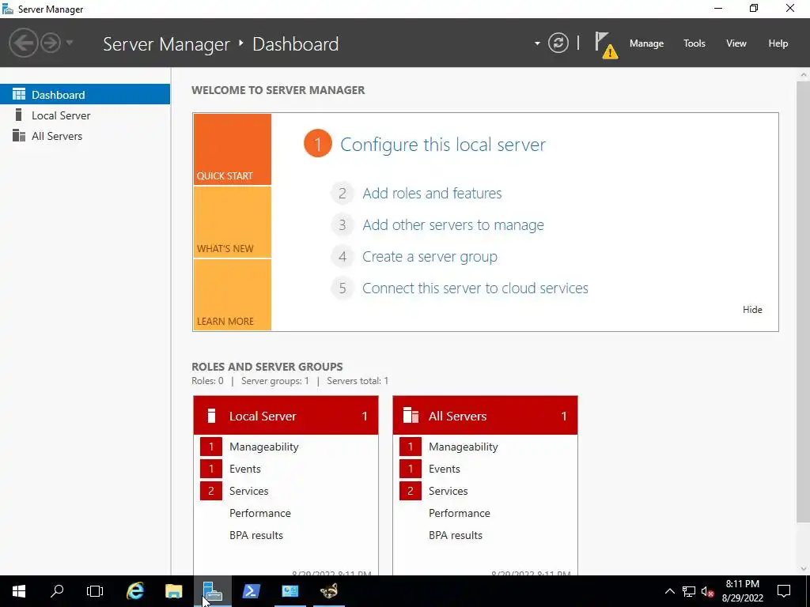Click red Events alert badge in All Servers
Screen dimensions: 810x607
411,469
